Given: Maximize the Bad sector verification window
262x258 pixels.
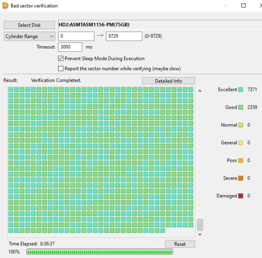Looking at the screenshot, I should (x=243, y=5).
